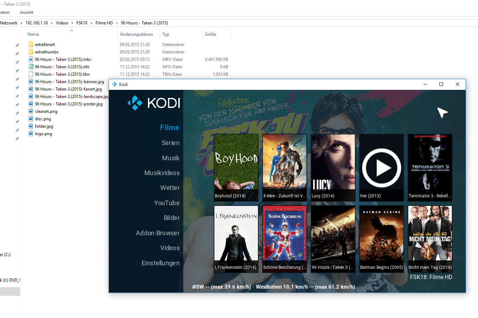Open Serien in the Kodi menu

pos(171,143)
